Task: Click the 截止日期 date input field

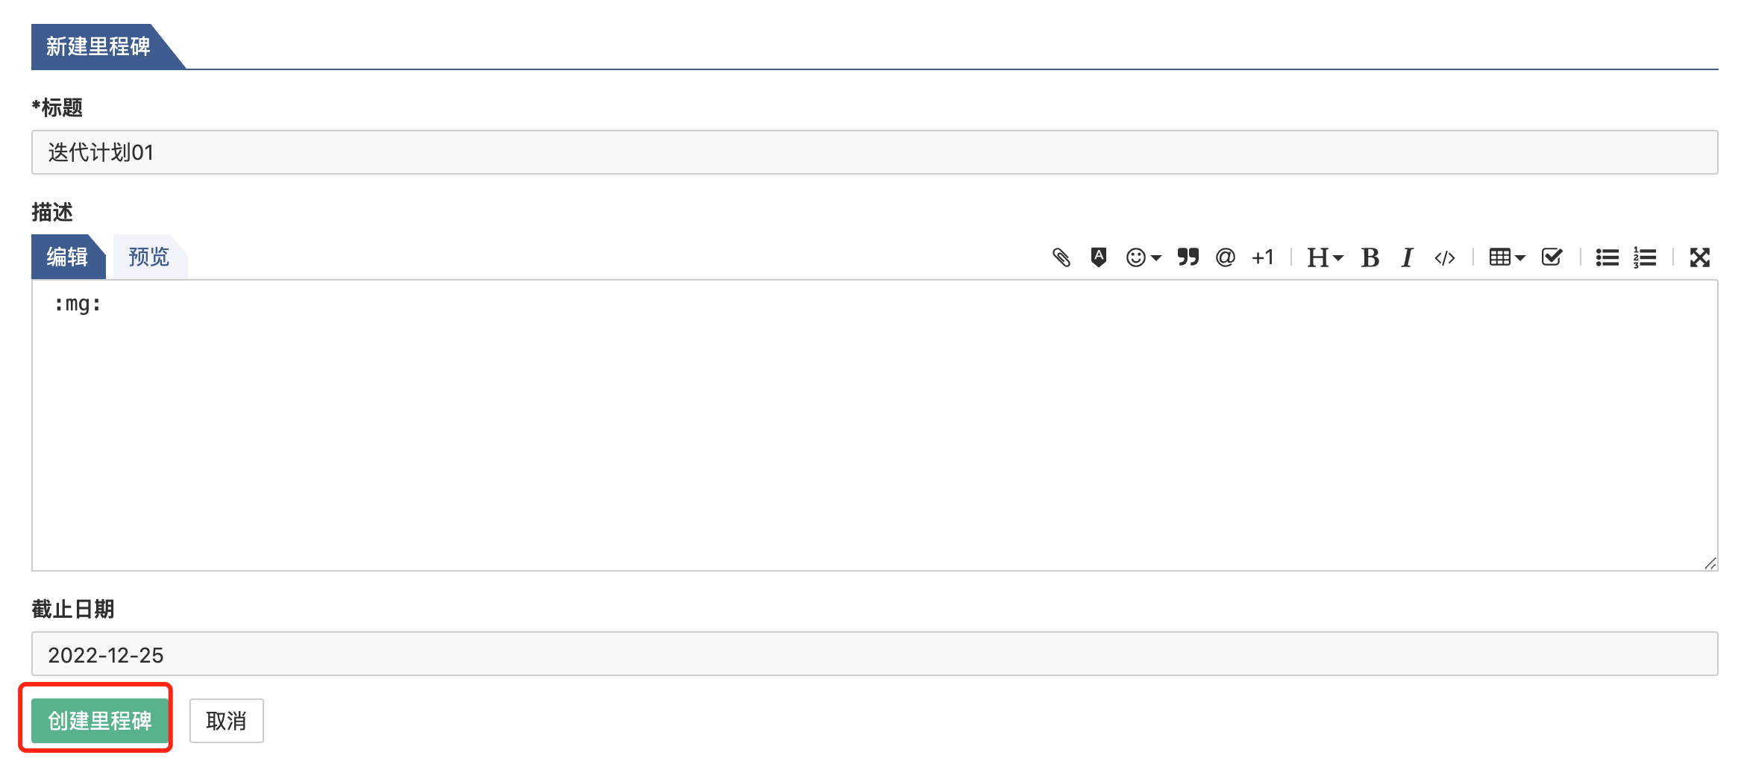Action: tap(874, 654)
